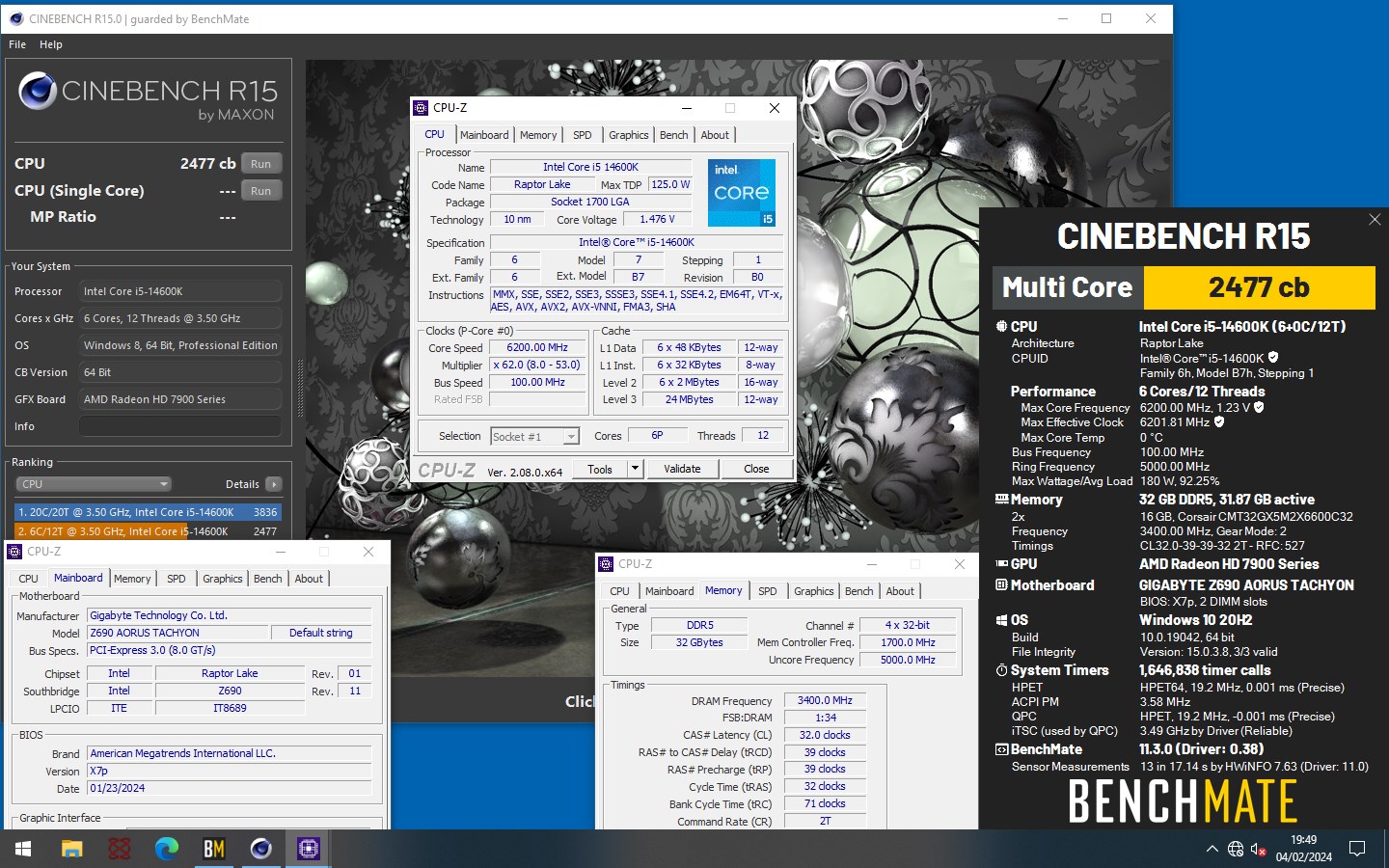Image resolution: width=1389 pixels, height=868 pixels.
Task: Open Bench tab in Mainboard CPU-Z window
Action: [x=268, y=579]
